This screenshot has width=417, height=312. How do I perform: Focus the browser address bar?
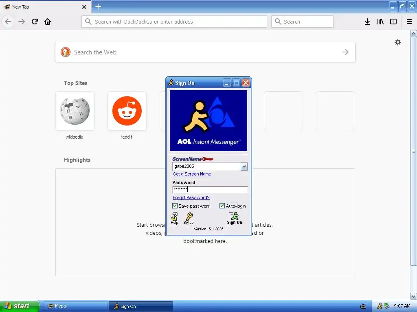pyautogui.click(x=174, y=22)
